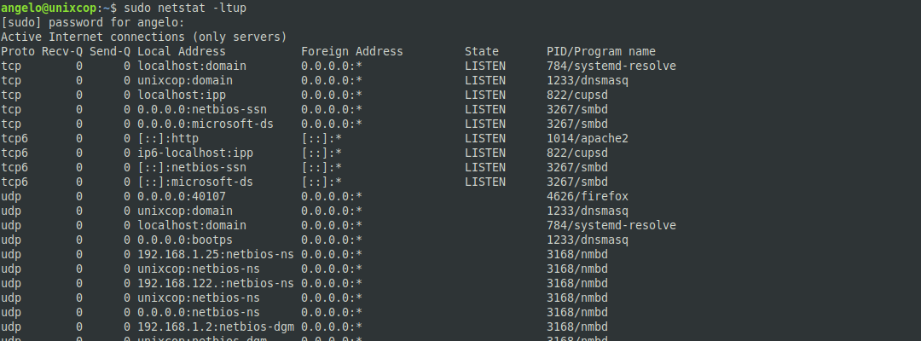
Task: Select the 1014/apache2 process text
Action: click(588, 138)
